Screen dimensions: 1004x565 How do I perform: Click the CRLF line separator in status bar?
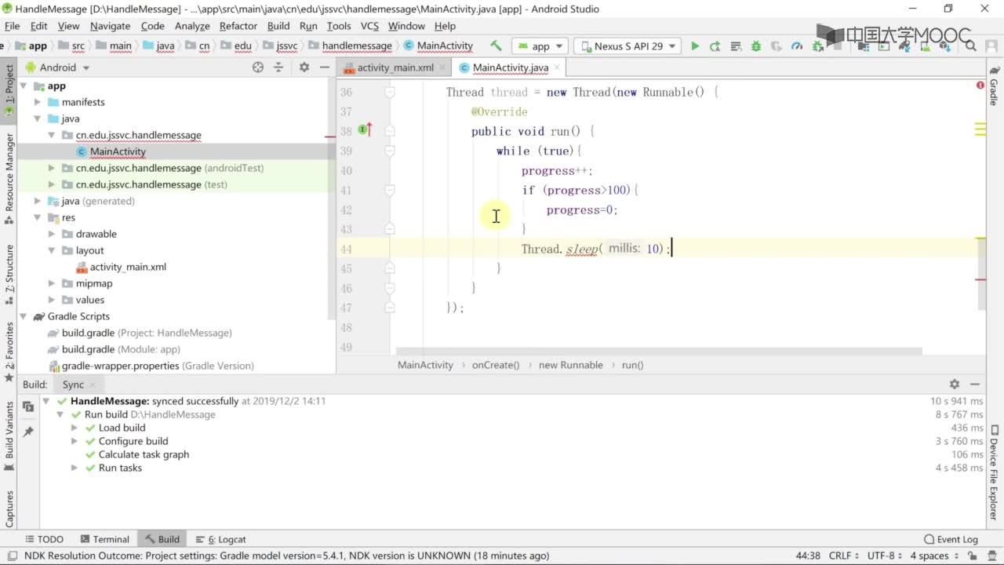point(844,556)
